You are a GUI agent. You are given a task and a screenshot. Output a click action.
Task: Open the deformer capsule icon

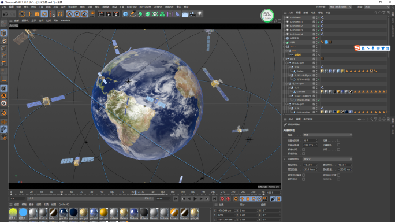click(177, 14)
